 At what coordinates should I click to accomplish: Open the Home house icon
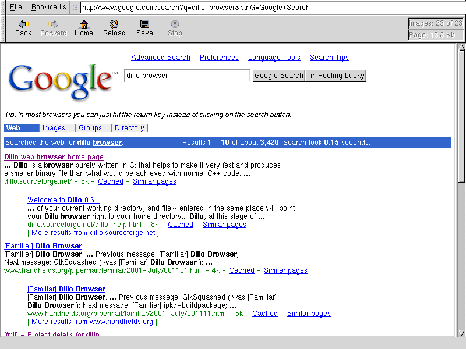click(x=84, y=24)
